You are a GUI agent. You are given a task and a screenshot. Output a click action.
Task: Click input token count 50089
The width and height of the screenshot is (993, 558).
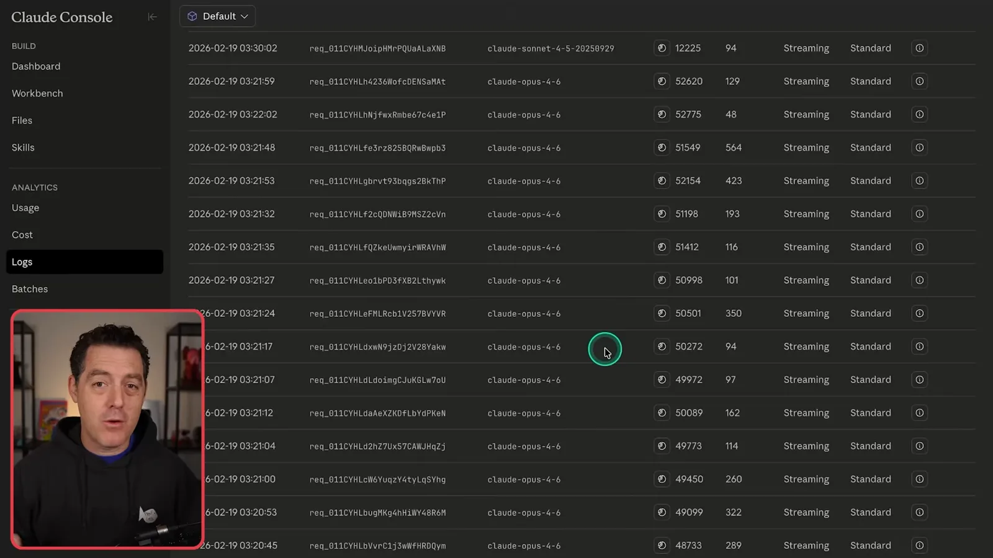(x=689, y=413)
